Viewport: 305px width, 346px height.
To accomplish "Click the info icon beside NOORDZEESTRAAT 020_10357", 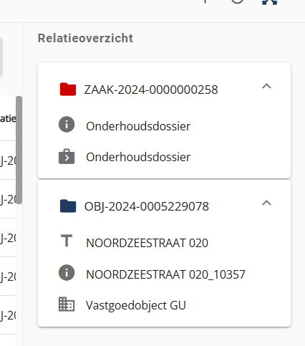I will pyautogui.click(x=67, y=272).
